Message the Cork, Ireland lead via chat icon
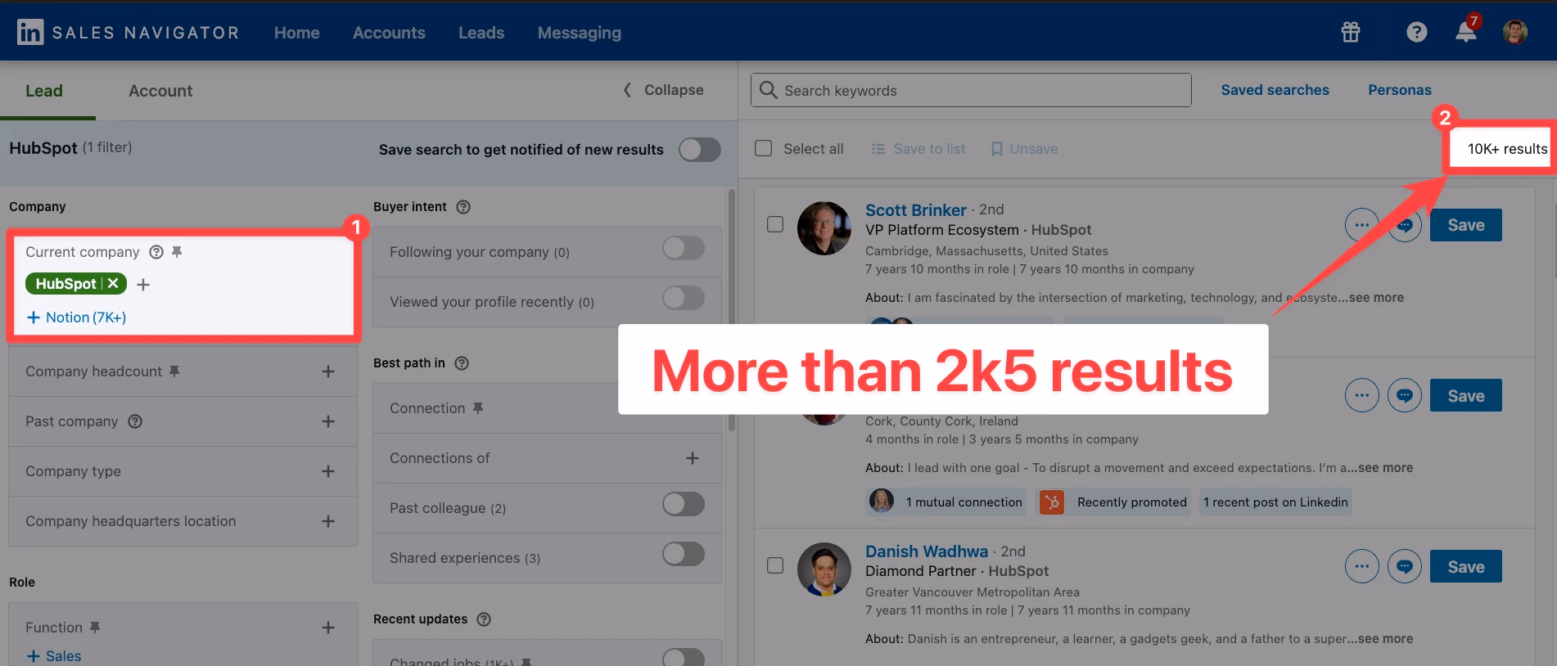Screen dimensions: 1557x666 click(x=1405, y=395)
